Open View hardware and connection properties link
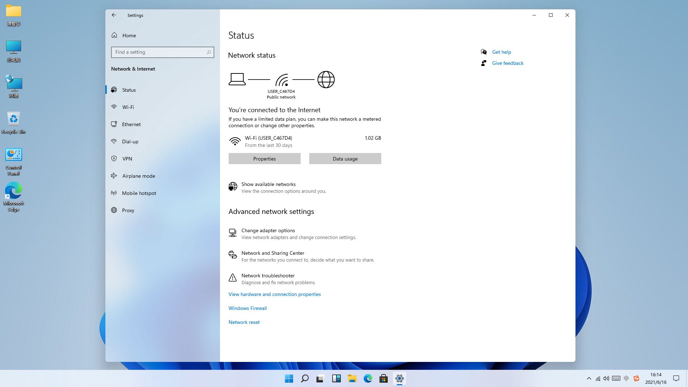The width and height of the screenshot is (688, 387). 274,294
